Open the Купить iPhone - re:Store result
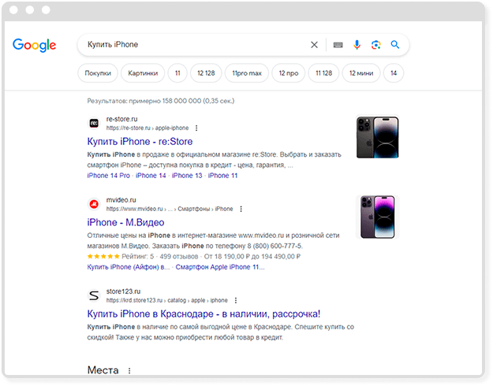Image resolution: width=493 pixels, height=386 pixels. (x=140, y=141)
